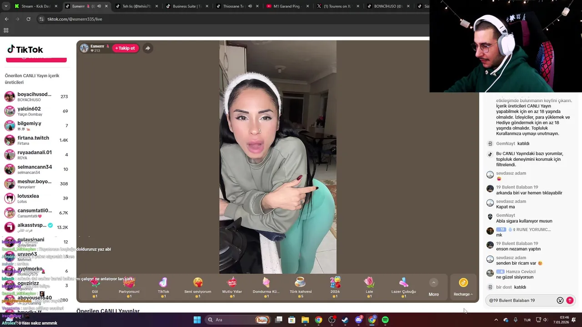Image resolution: width=582 pixels, height=327 pixels.
Task: Open File Explorer from taskbar
Action: 305,320
